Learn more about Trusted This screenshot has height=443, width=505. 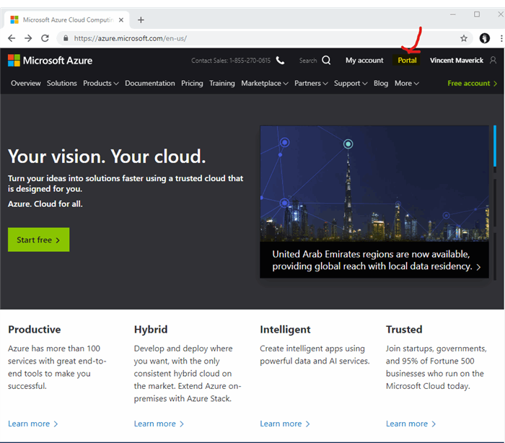[410, 424]
